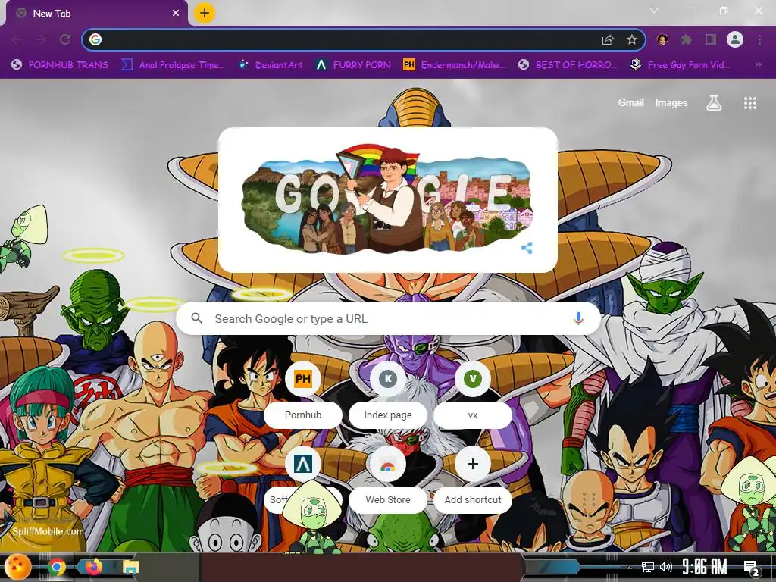Open the Google apps grid
Screen dimensions: 776x582
pyautogui.click(x=750, y=103)
